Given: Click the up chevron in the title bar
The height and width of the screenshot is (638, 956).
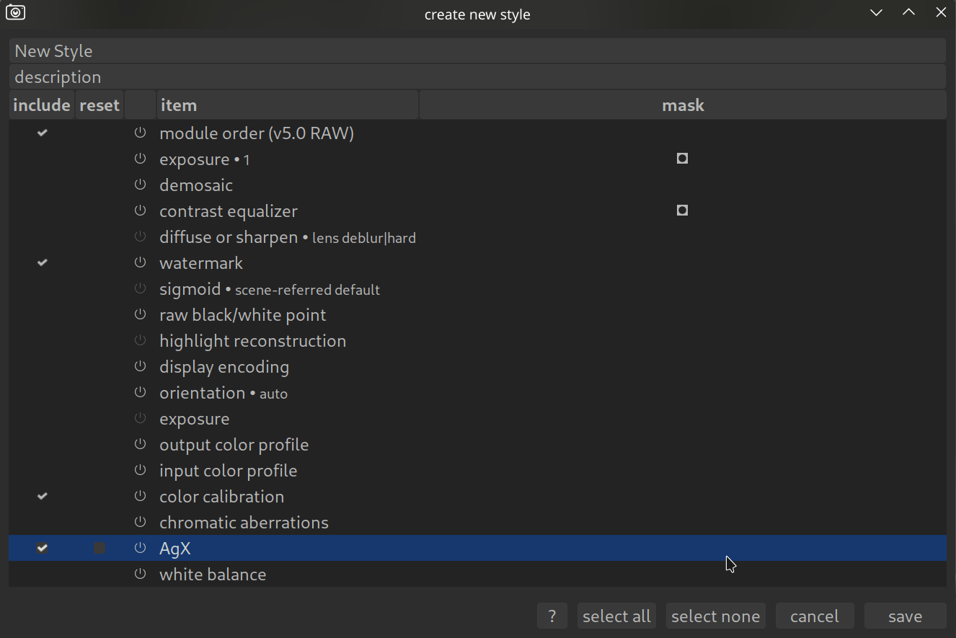Looking at the screenshot, I should (908, 13).
